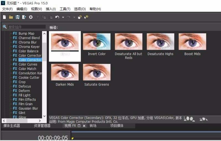
Task: Click the Redo arrow icon
Action: 68,17
